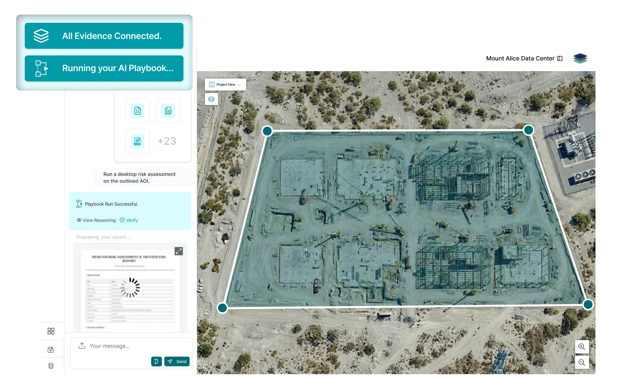Click the file refresh sidebar icon
Screen dimensions: 634x381
point(51,350)
